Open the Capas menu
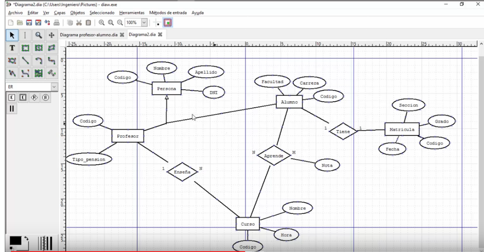The height and width of the screenshot is (252, 484). click(60, 12)
